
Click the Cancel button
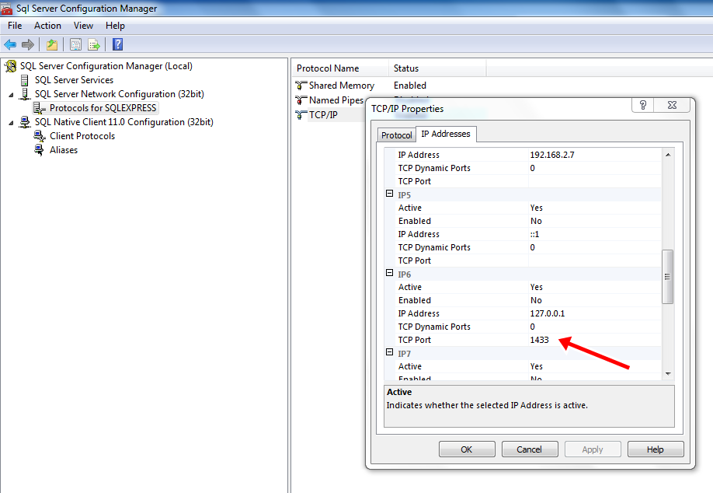coord(529,449)
